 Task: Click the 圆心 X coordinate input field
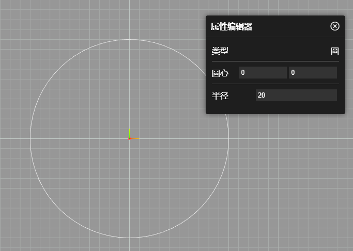pos(262,73)
